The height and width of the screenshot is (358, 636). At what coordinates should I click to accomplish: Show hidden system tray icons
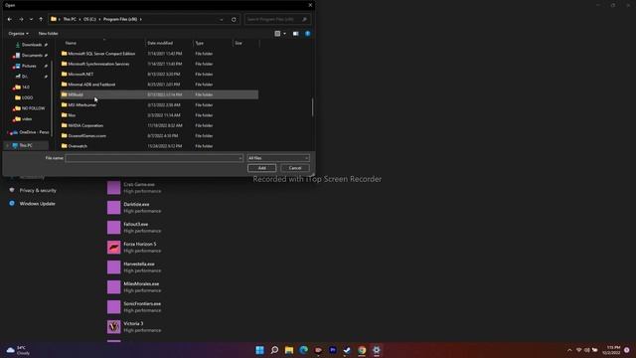point(569,350)
